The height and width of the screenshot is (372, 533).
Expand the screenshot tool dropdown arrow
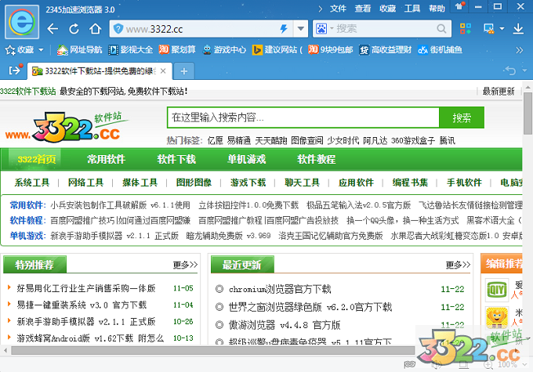[502, 29]
